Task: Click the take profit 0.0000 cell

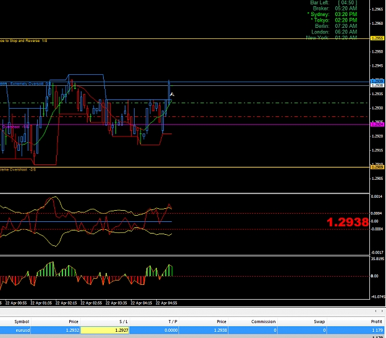Action: [x=154, y=330]
